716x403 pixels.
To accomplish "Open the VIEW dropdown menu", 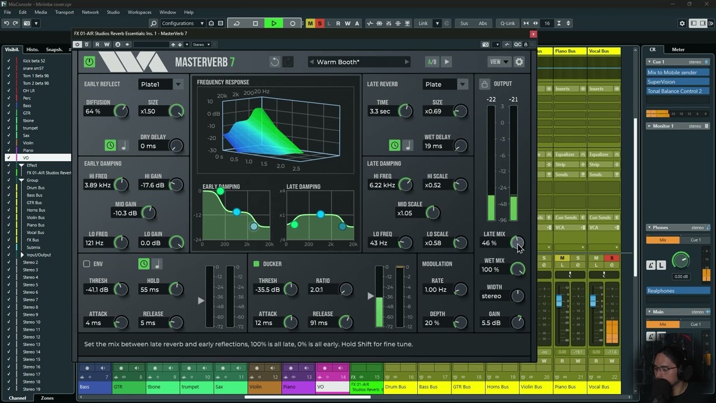I will pyautogui.click(x=499, y=62).
